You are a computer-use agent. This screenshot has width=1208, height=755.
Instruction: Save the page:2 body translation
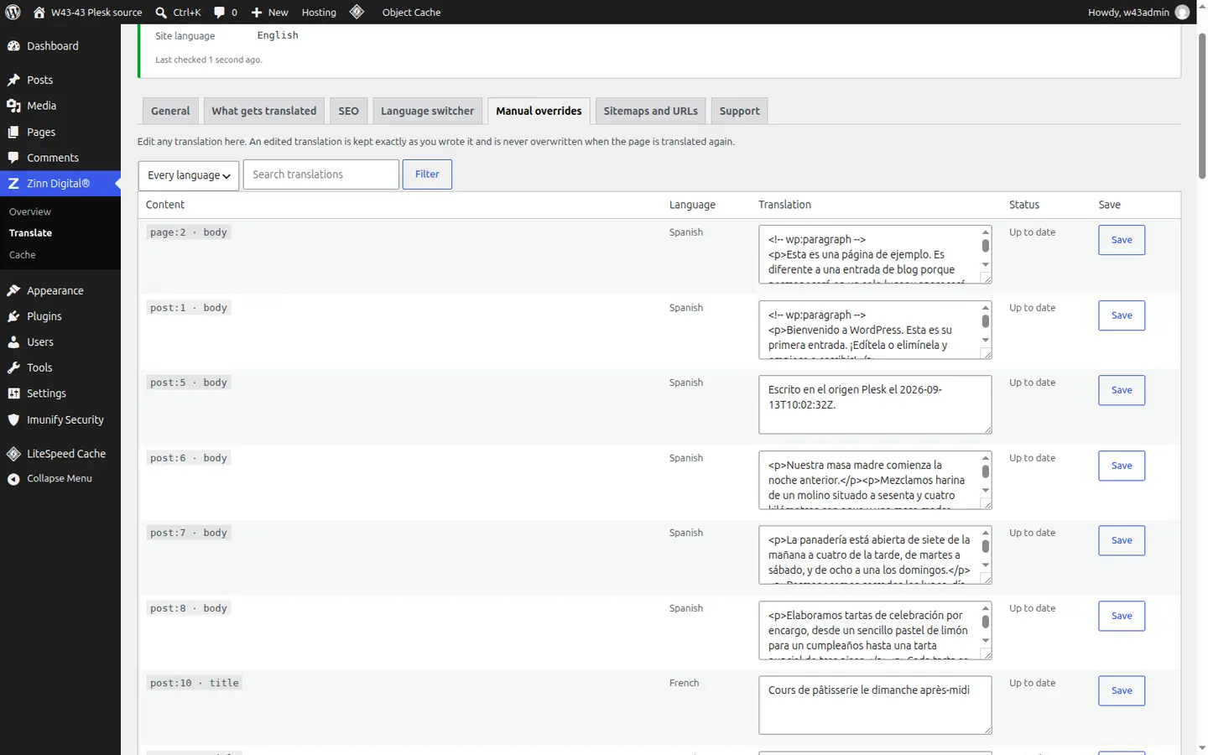pos(1122,240)
